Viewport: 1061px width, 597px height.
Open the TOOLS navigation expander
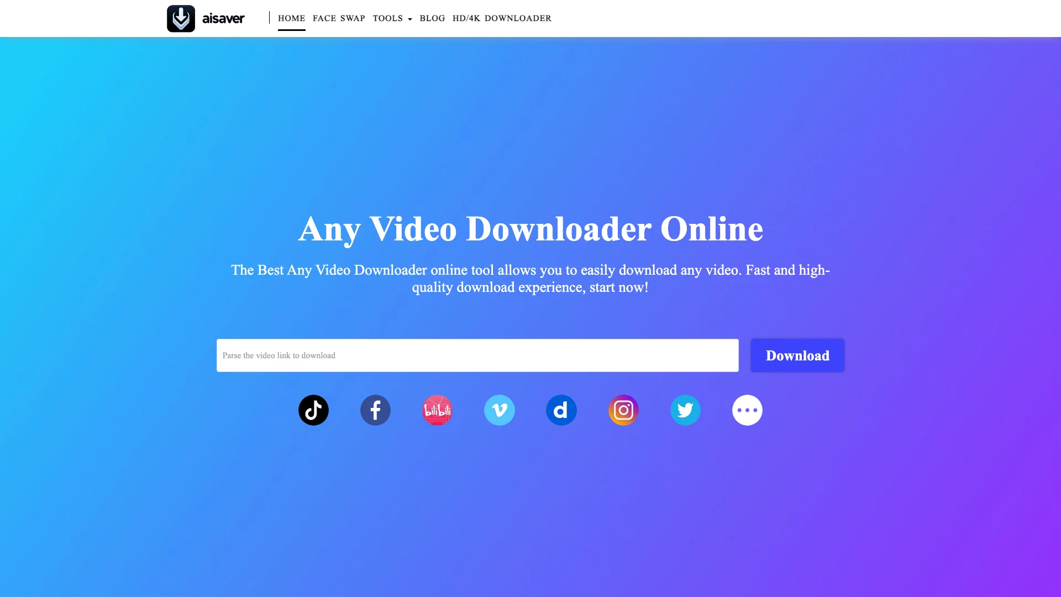coord(392,18)
